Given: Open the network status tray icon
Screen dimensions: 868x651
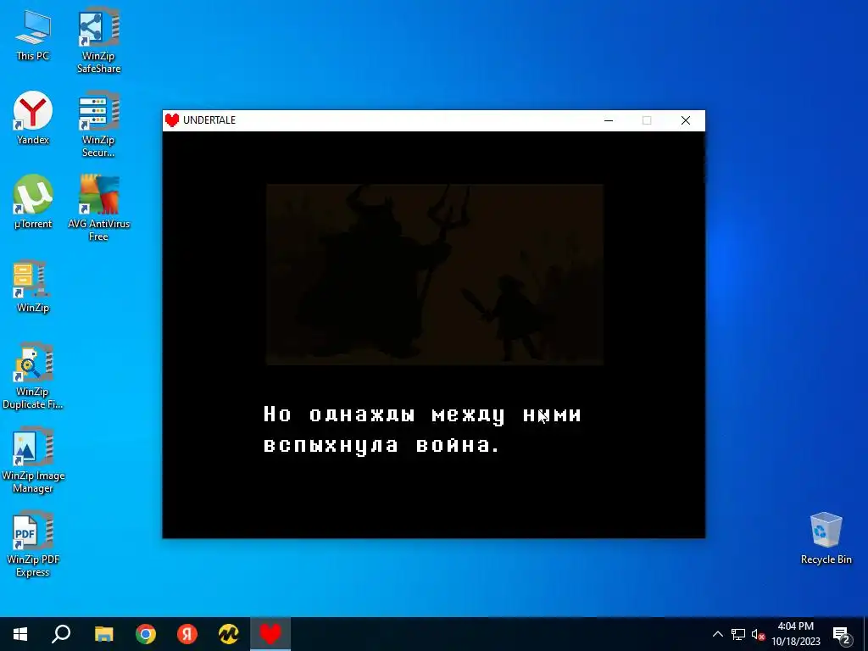Looking at the screenshot, I should click(x=738, y=634).
